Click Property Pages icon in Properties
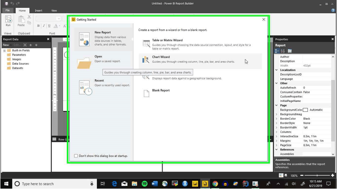Screen dimensions: 337x189 pos(290,51)
